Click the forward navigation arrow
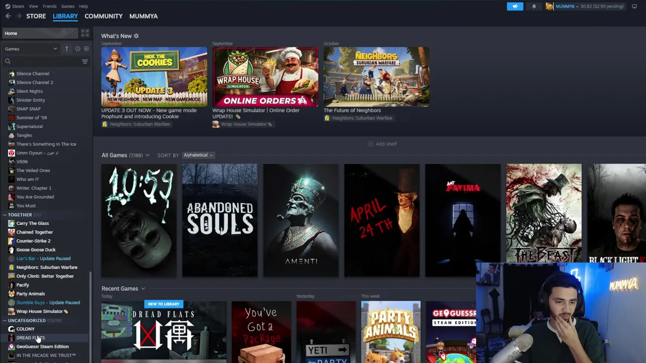The width and height of the screenshot is (646, 363). (x=19, y=16)
